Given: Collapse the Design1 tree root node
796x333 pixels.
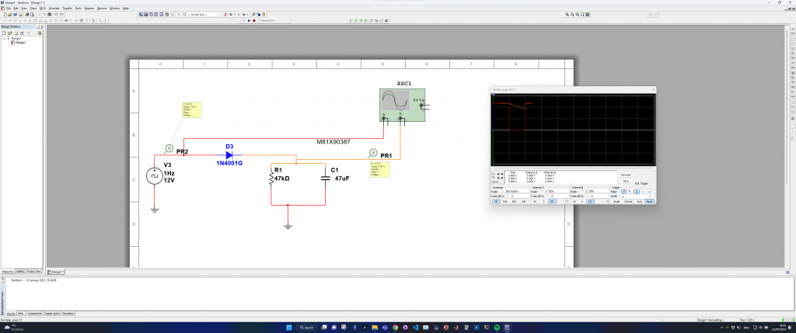Looking at the screenshot, I should pyautogui.click(x=4, y=39).
